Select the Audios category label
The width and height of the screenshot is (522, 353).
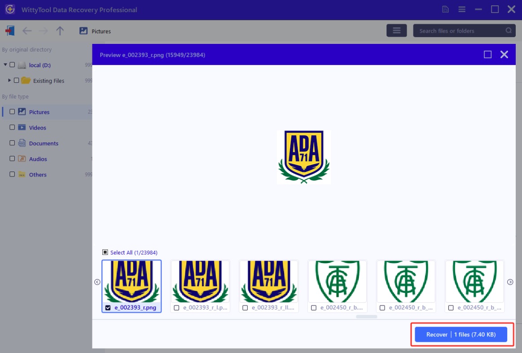click(38, 159)
